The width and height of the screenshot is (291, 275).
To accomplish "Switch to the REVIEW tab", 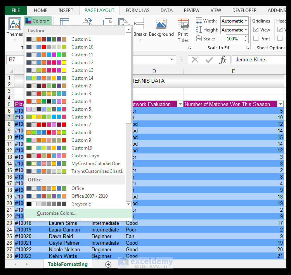I will coord(192,10).
